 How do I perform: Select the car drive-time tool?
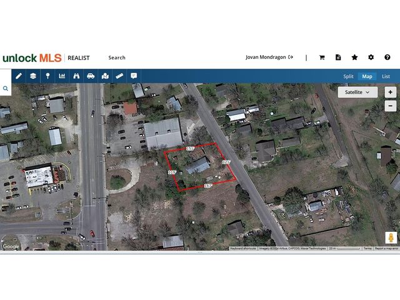pyautogui.click(x=91, y=76)
